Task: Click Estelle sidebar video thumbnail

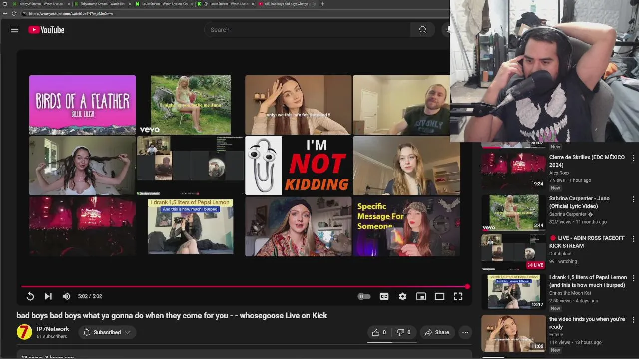Action: (513, 333)
